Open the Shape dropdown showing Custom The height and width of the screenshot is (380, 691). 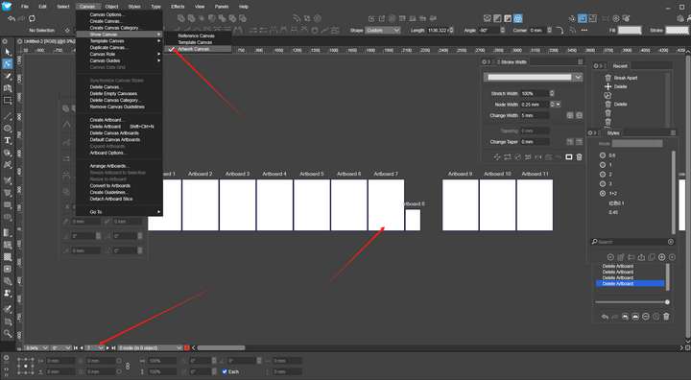click(x=383, y=30)
